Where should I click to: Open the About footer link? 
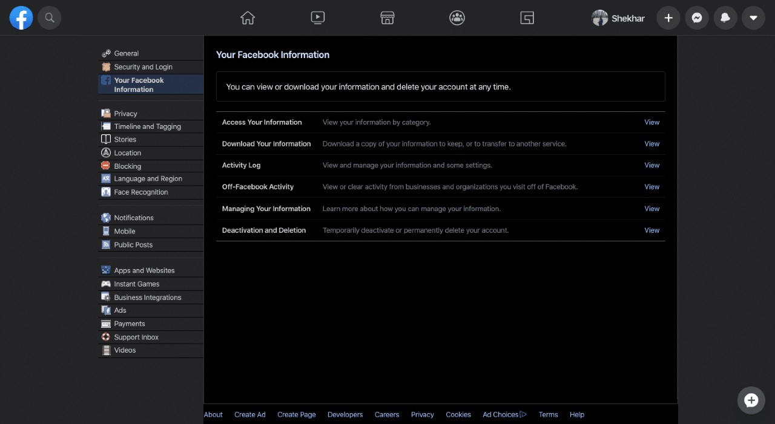point(213,414)
